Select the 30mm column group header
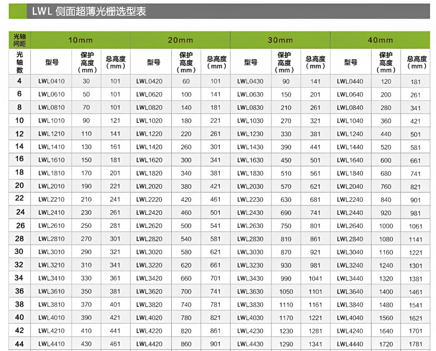436x351 pixels. click(x=280, y=40)
